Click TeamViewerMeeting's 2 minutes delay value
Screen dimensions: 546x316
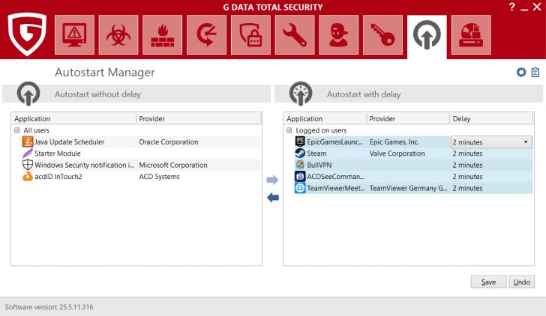tap(467, 188)
